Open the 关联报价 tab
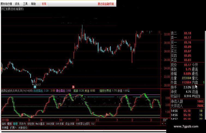This screenshot has width=206, height=133. (23, 128)
